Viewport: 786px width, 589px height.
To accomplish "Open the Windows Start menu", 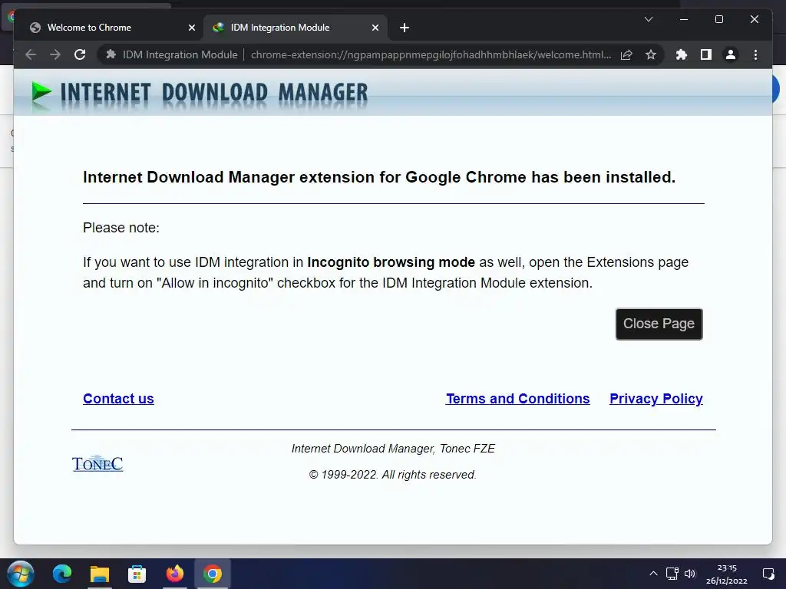I will (21, 574).
